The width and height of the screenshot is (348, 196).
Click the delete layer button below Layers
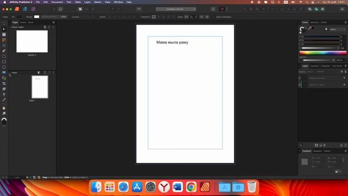tap(345, 145)
